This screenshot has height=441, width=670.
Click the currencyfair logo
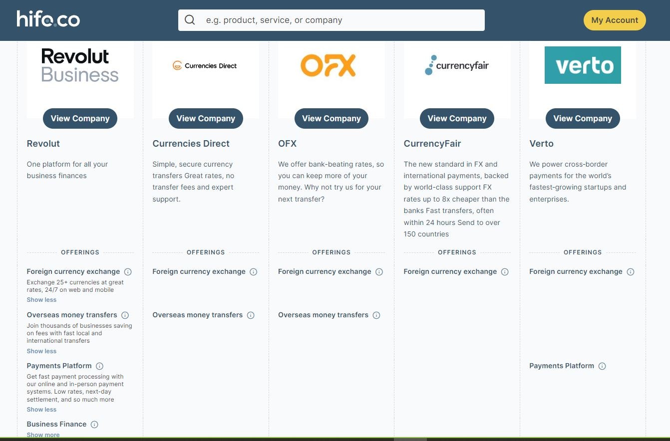(x=456, y=65)
